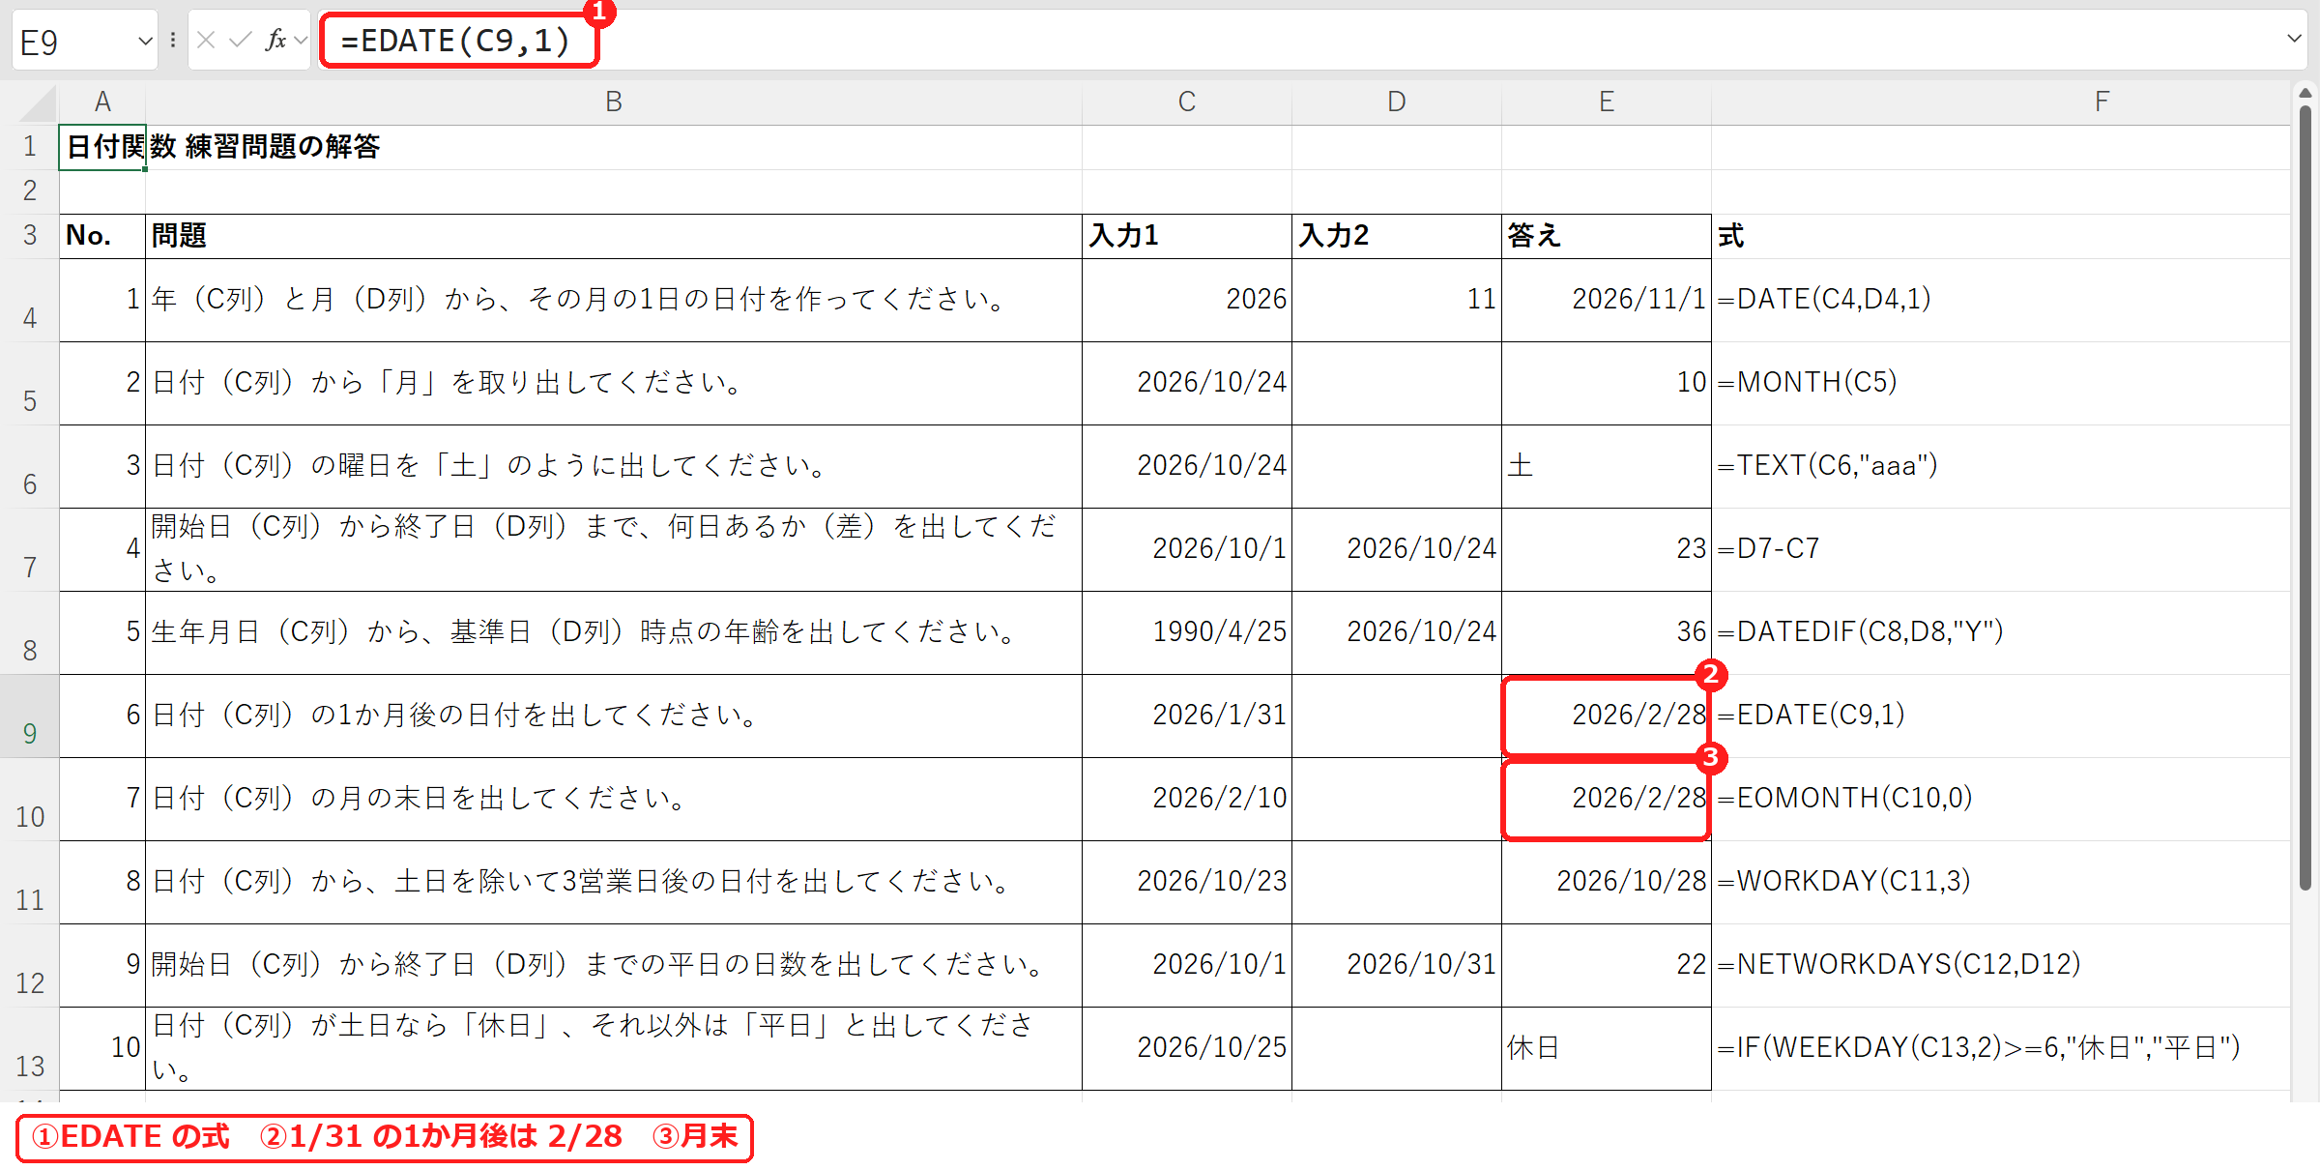Image resolution: width=2320 pixels, height=1170 pixels.
Task: Select column B header
Action: point(614,102)
